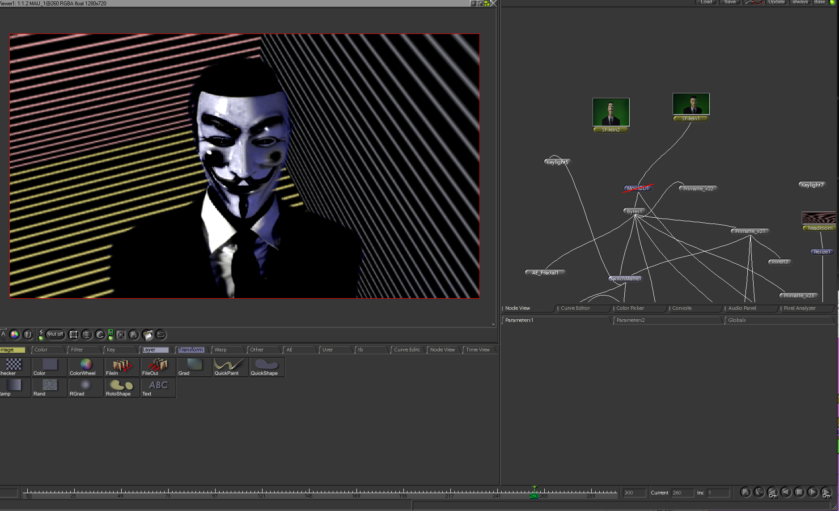The image size is (839, 511).
Task: Click the square region-of-interest frame viewer icon
Action: coord(74,334)
